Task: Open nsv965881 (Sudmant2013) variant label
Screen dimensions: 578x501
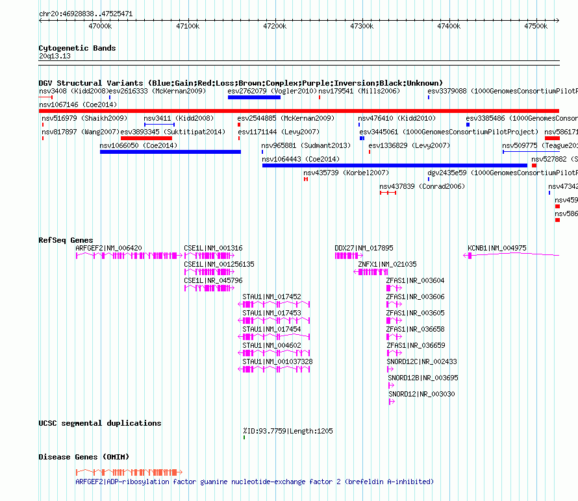Action: pyautogui.click(x=306, y=145)
